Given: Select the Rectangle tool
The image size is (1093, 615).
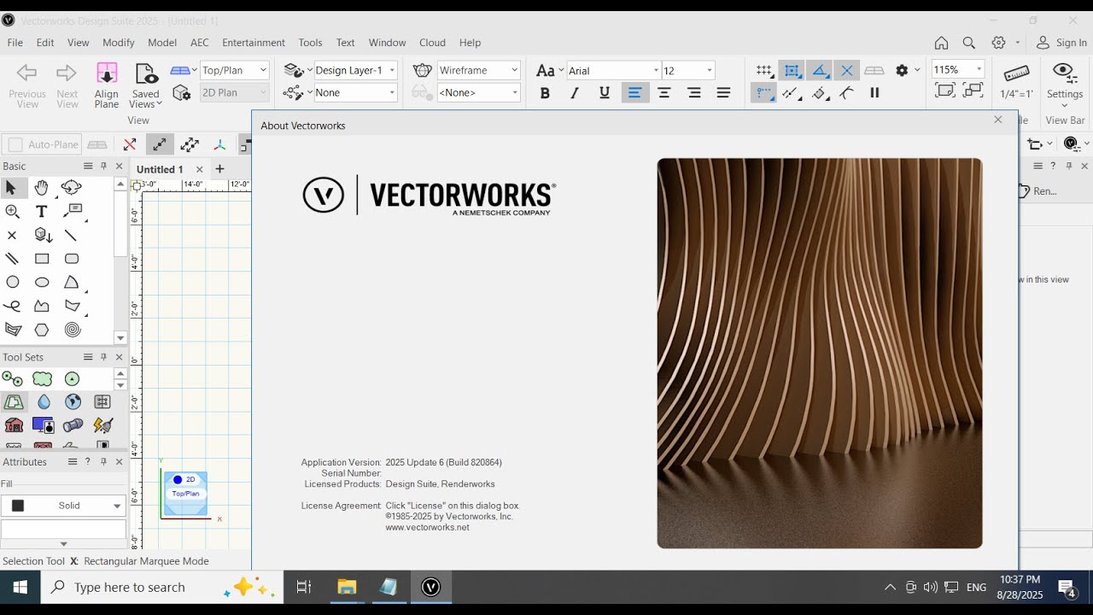Looking at the screenshot, I should tap(42, 259).
